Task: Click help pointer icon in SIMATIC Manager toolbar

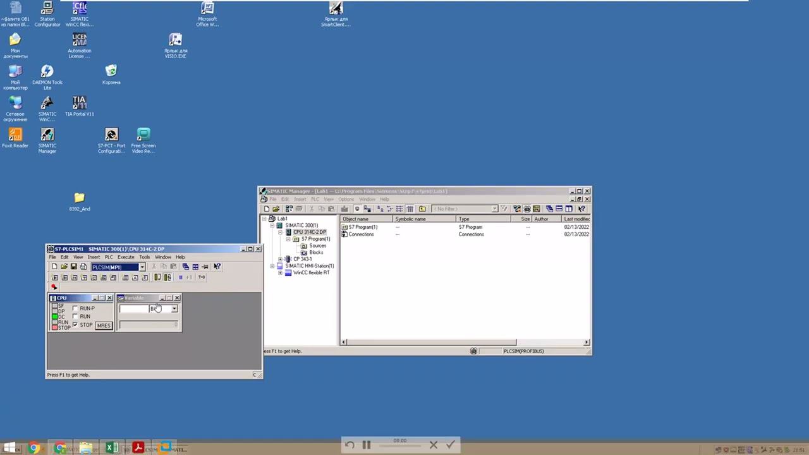Action: [581, 209]
